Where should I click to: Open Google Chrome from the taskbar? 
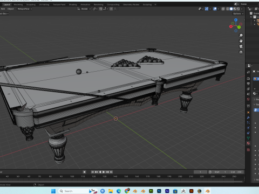point(127,191)
